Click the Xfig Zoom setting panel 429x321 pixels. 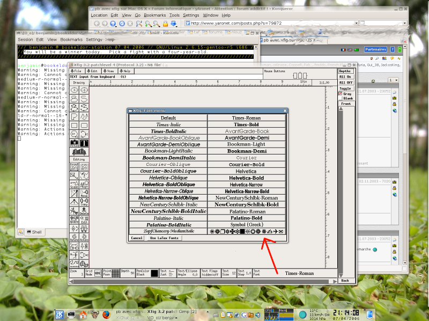coord(77,273)
